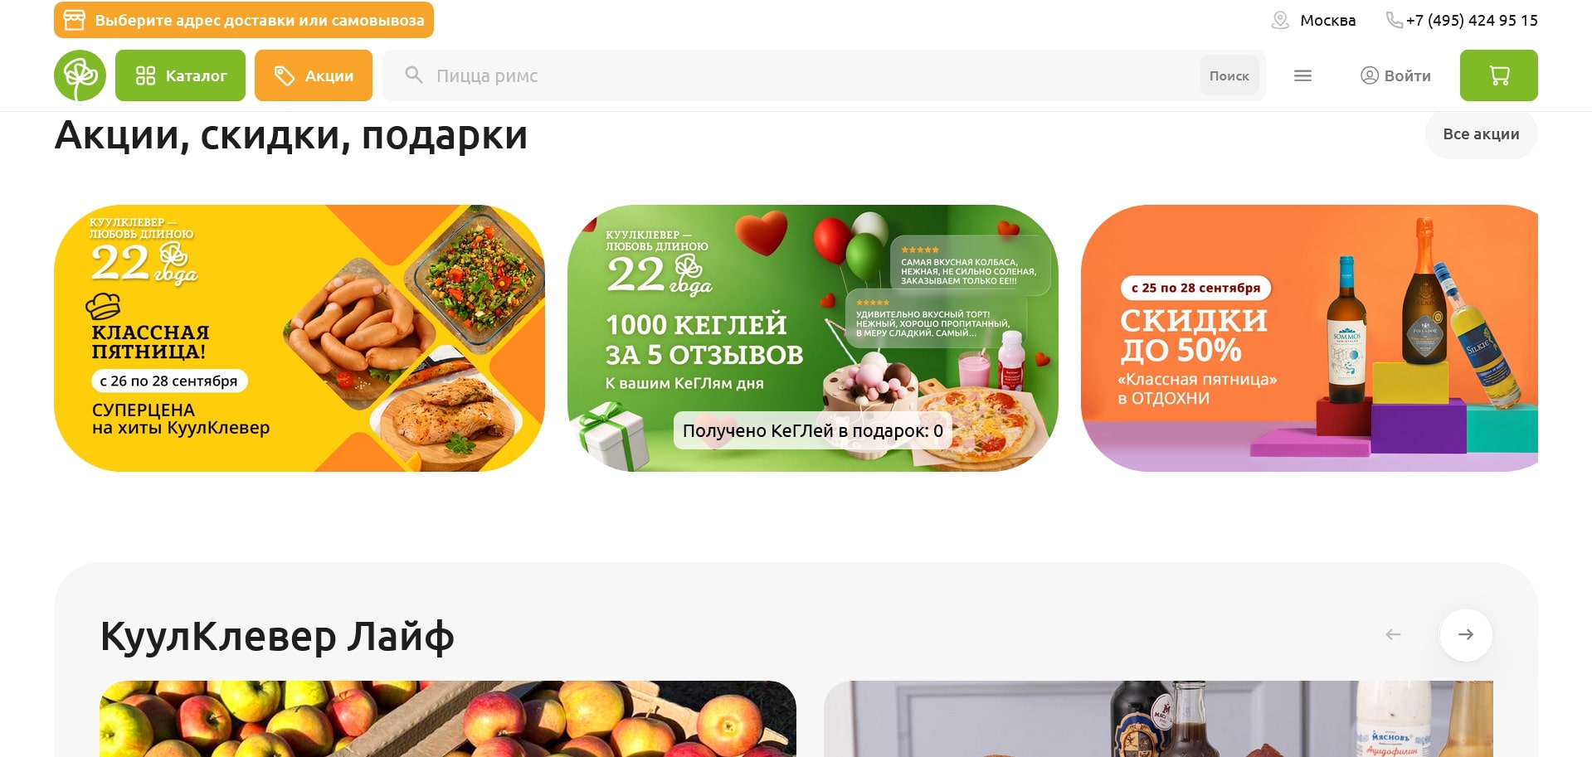The height and width of the screenshot is (757, 1592).
Task: View Все акции
Action: coord(1481,133)
